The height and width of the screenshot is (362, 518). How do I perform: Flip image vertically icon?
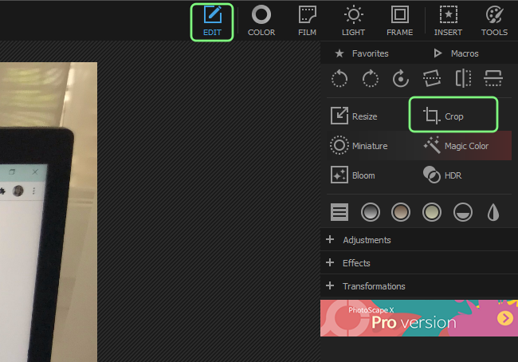pyautogui.click(x=493, y=79)
